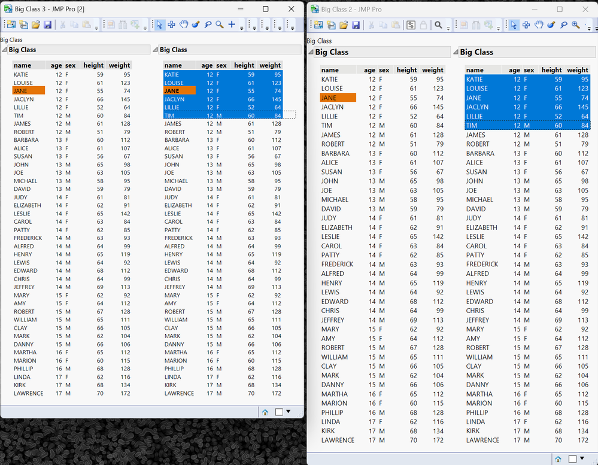The width and height of the screenshot is (598, 465).
Task: Collapse the first Big Class outline in Big Class 3
Action: click(4, 50)
